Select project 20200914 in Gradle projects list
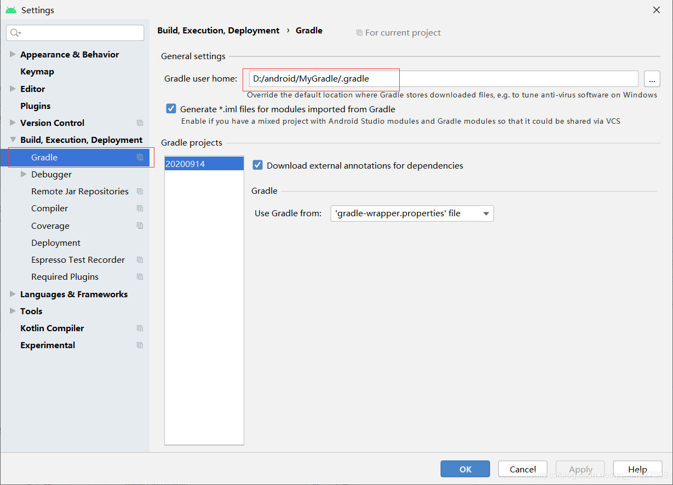Screen dimensions: 673x485 tap(204, 164)
